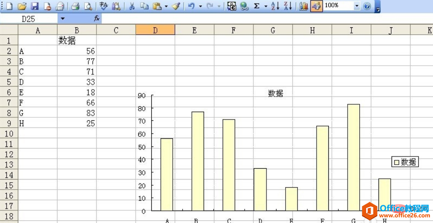Click the chart legend swatch 数据
Viewport: 433px width, 223px height.
(396, 162)
